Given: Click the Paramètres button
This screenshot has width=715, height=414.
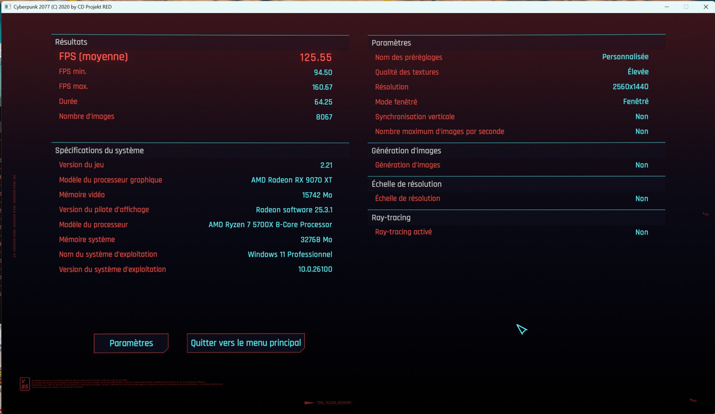Looking at the screenshot, I should (131, 343).
